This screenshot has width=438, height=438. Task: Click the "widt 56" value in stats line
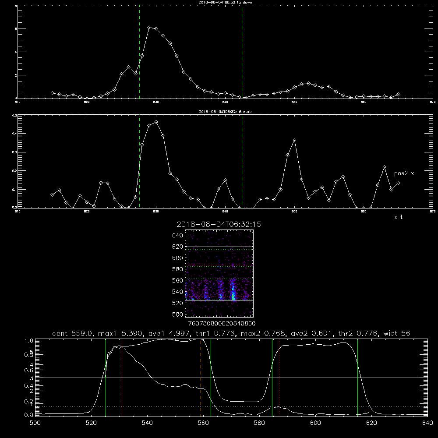click(x=397, y=333)
